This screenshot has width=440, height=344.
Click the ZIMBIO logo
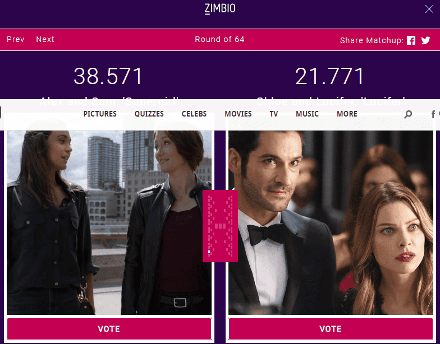[x=220, y=9]
